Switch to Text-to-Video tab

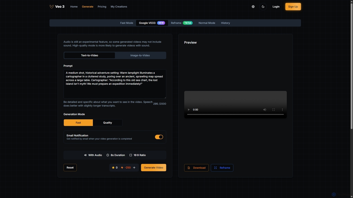click(x=90, y=55)
